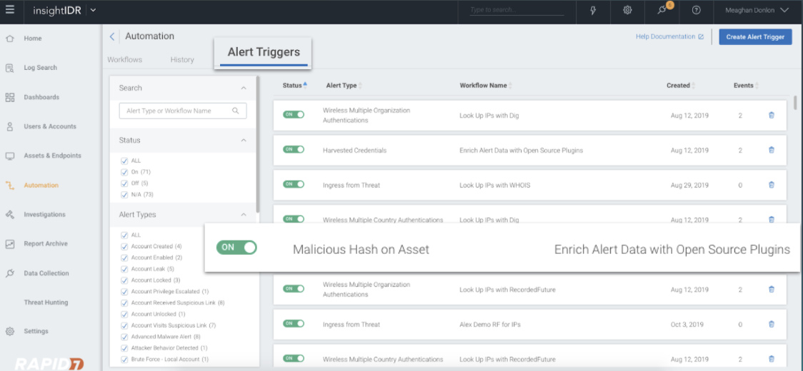Click the Alert Type or Workflow Name search field
The height and width of the screenshot is (371, 803).
pyautogui.click(x=177, y=111)
